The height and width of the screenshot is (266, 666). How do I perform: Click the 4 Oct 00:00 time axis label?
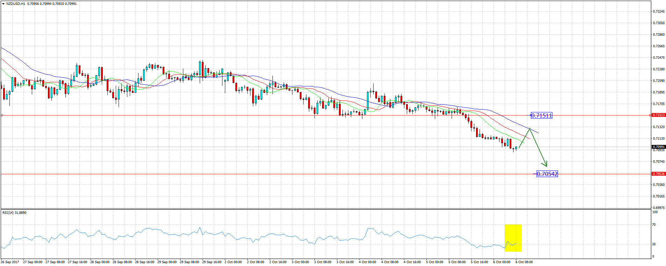[x=367, y=262]
